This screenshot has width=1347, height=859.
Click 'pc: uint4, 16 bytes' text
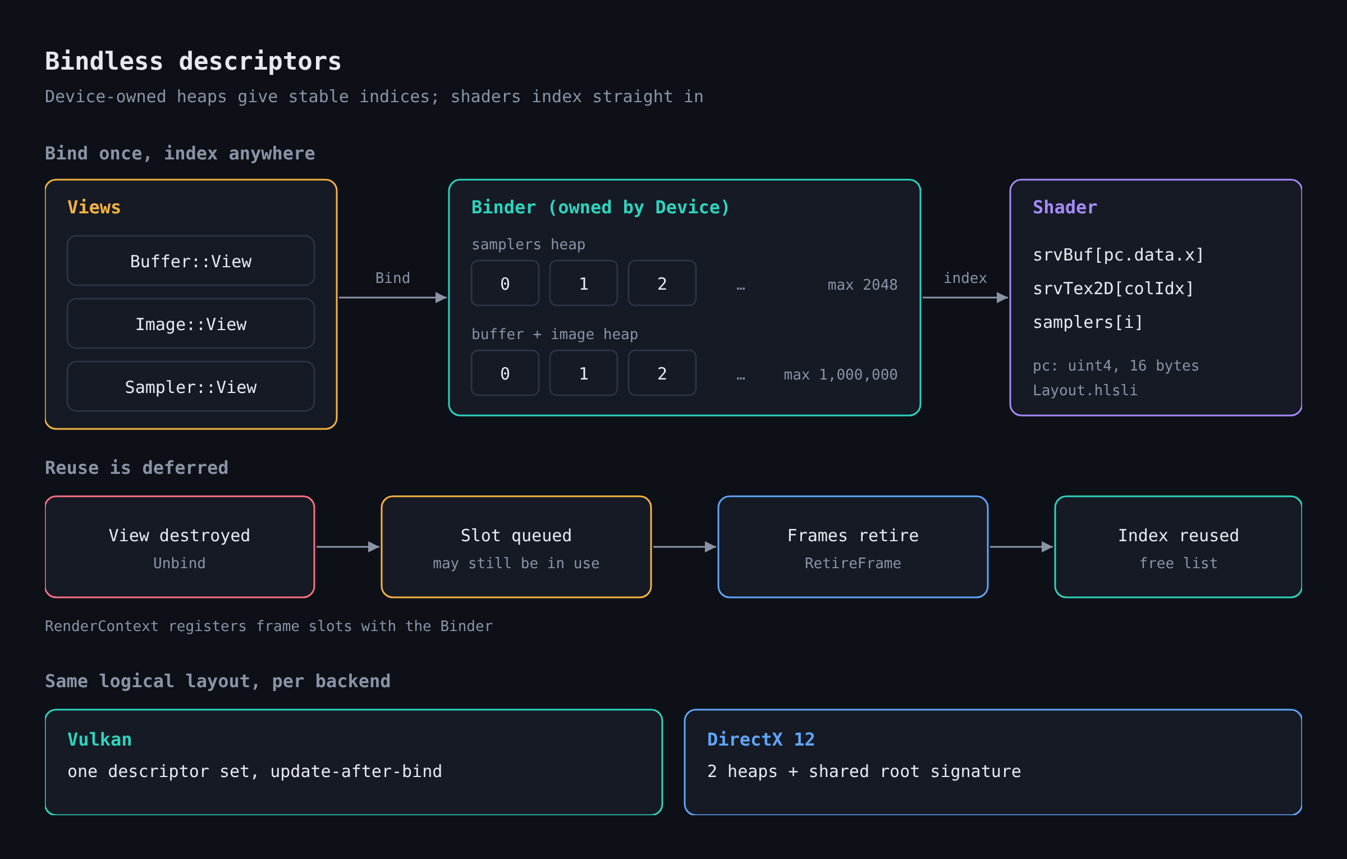pos(1116,365)
